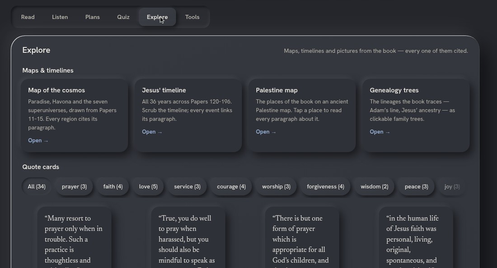Open the Genealogy trees link

click(380, 132)
